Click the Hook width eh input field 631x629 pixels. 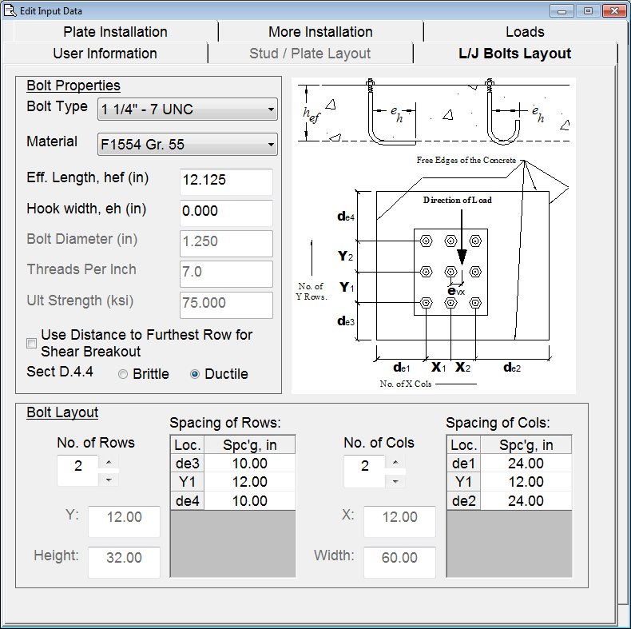(226, 212)
